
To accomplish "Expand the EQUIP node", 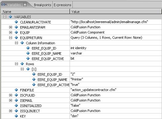I will [x=10, y=33].
